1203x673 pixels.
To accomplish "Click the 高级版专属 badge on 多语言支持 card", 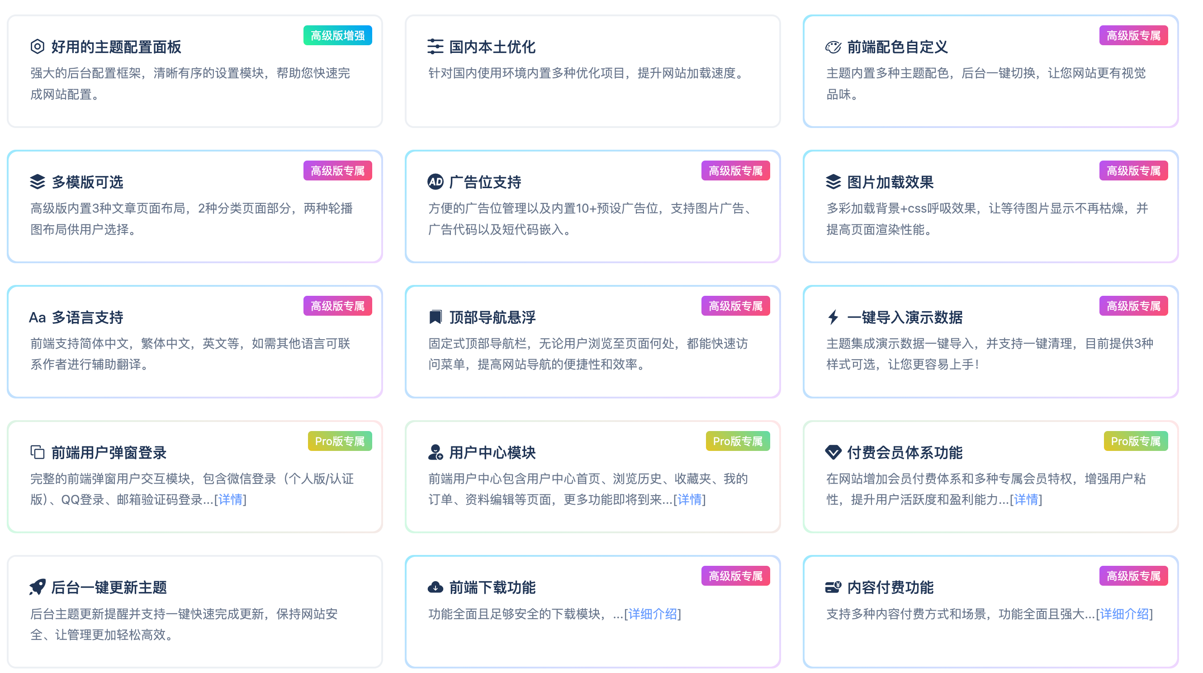I will [338, 306].
